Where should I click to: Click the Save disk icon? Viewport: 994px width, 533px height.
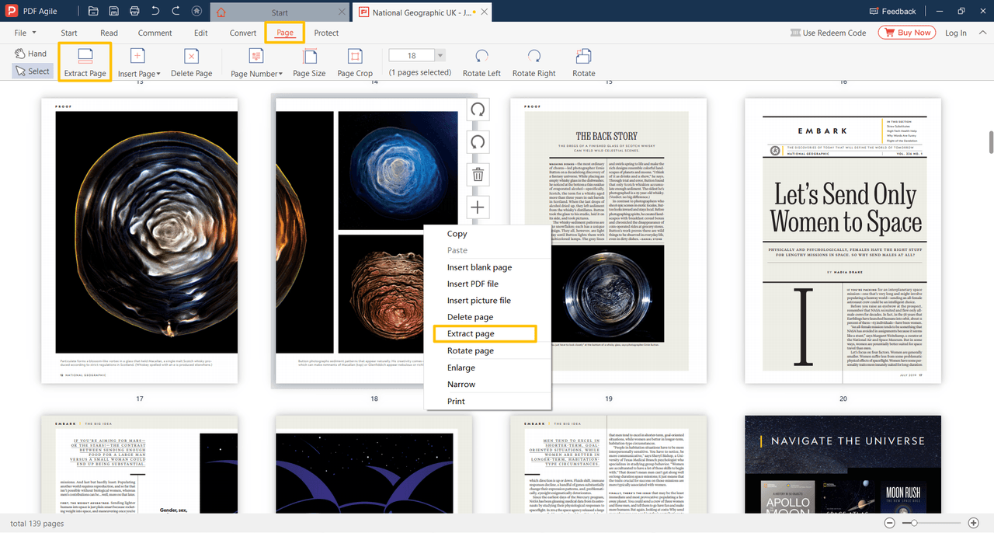click(x=114, y=12)
